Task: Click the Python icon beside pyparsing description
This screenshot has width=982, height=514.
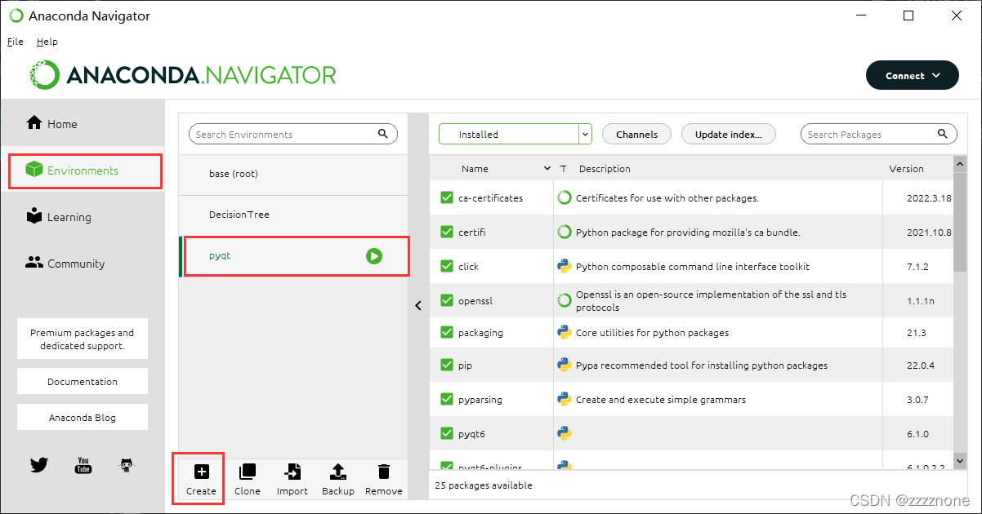Action: [564, 399]
